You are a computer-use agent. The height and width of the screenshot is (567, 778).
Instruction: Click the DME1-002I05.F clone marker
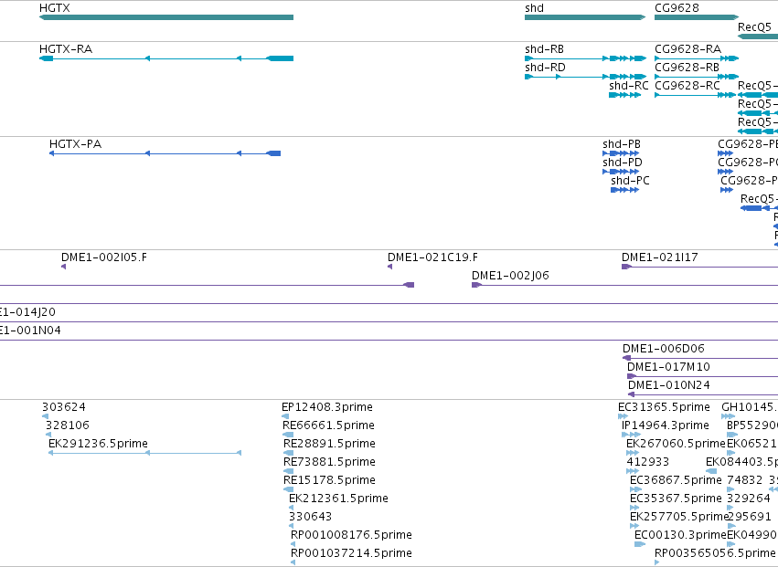[63, 267]
